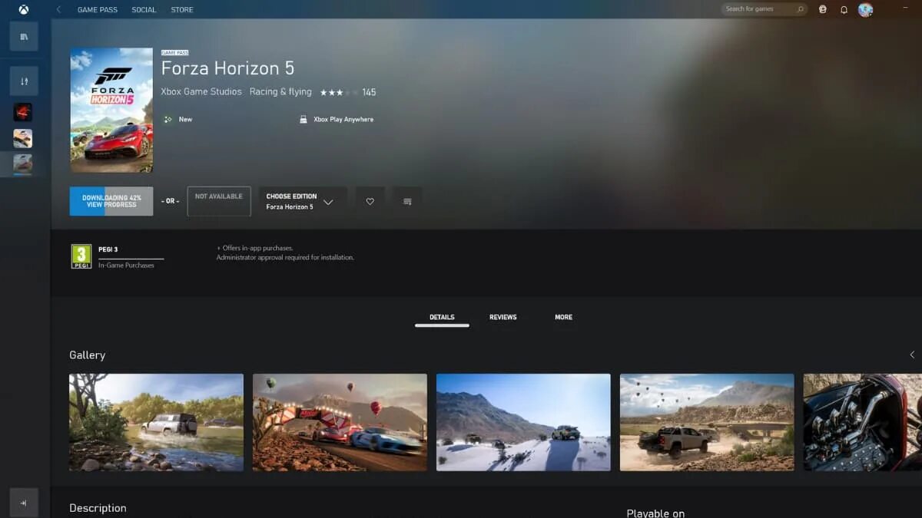Add the game to the wishlist with the heart icon

tap(370, 201)
